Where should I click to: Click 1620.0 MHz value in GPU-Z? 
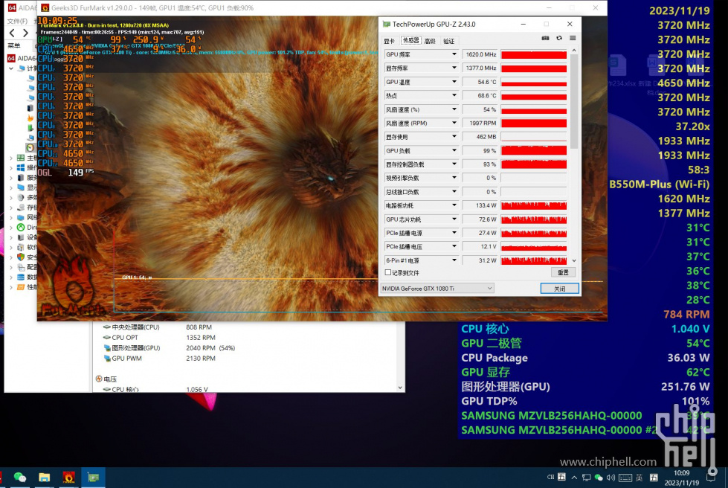pyautogui.click(x=481, y=54)
